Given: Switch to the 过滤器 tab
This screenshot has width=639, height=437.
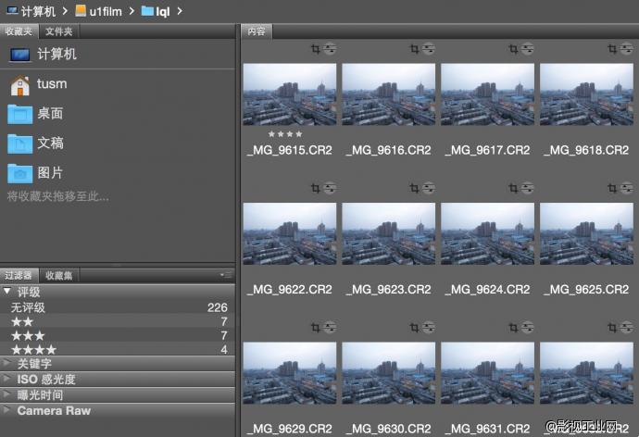Looking at the screenshot, I should [x=19, y=276].
